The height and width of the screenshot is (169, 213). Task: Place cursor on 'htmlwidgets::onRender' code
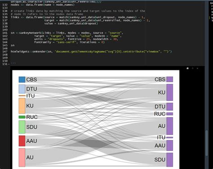[28, 52]
